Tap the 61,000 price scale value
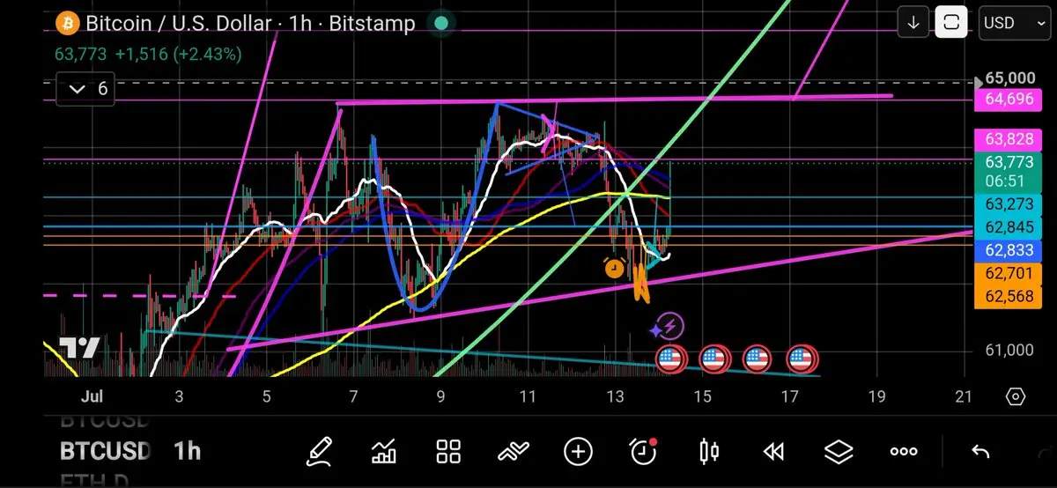 1009,351
